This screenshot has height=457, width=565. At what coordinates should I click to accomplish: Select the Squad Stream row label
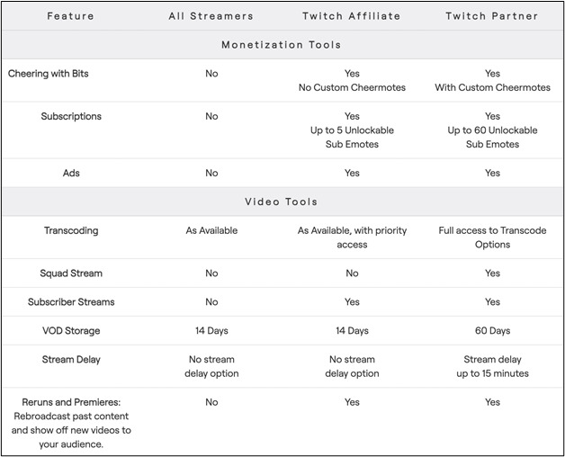(x=71, y=273)
